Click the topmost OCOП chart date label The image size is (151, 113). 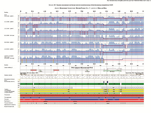pyautogui.click(x=9, y=16)
